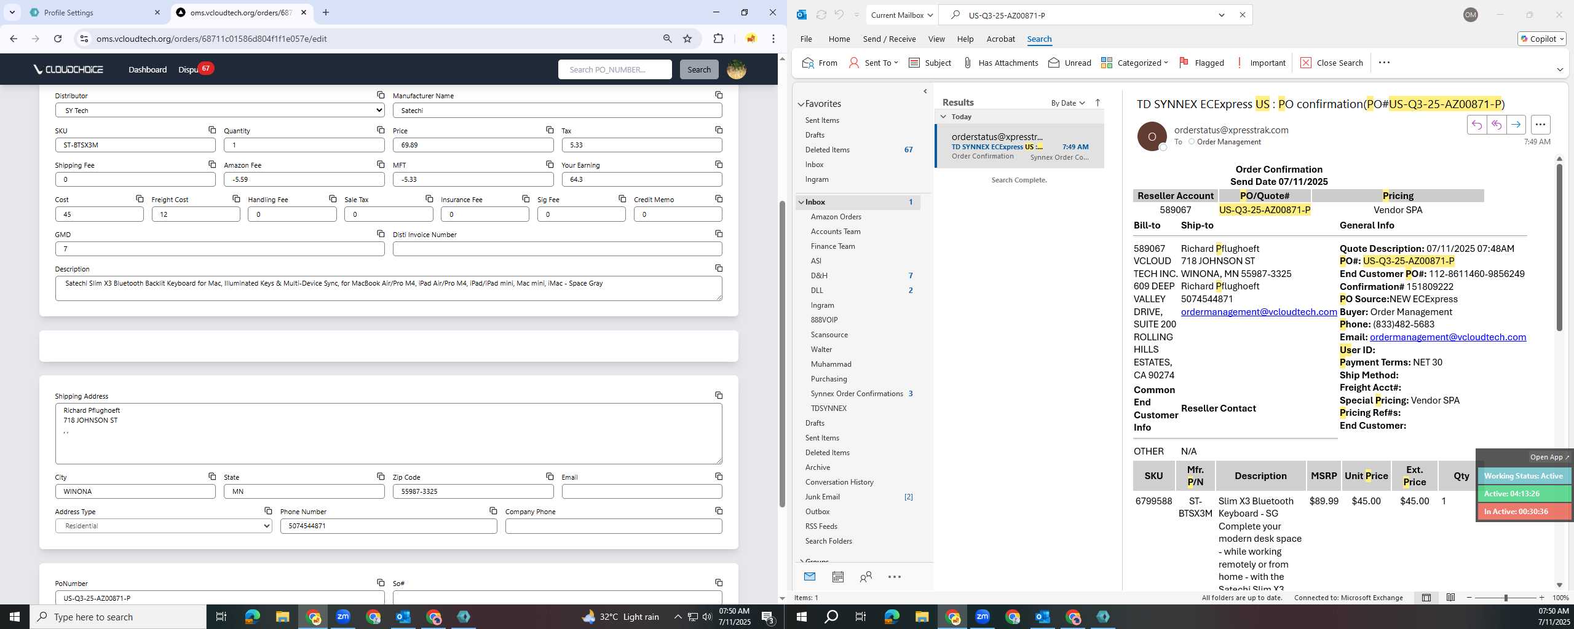Click Open App on the status widget
This screenshot has width=1574, height=629.
tap(1549, 457)
